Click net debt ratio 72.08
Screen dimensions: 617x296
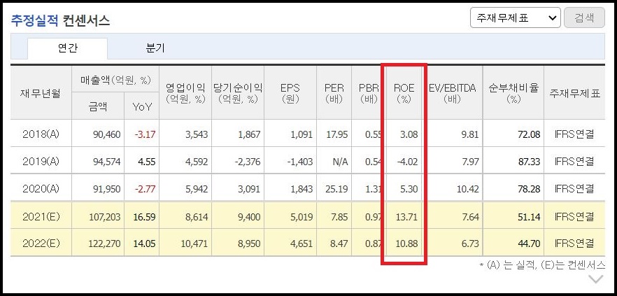530,134
